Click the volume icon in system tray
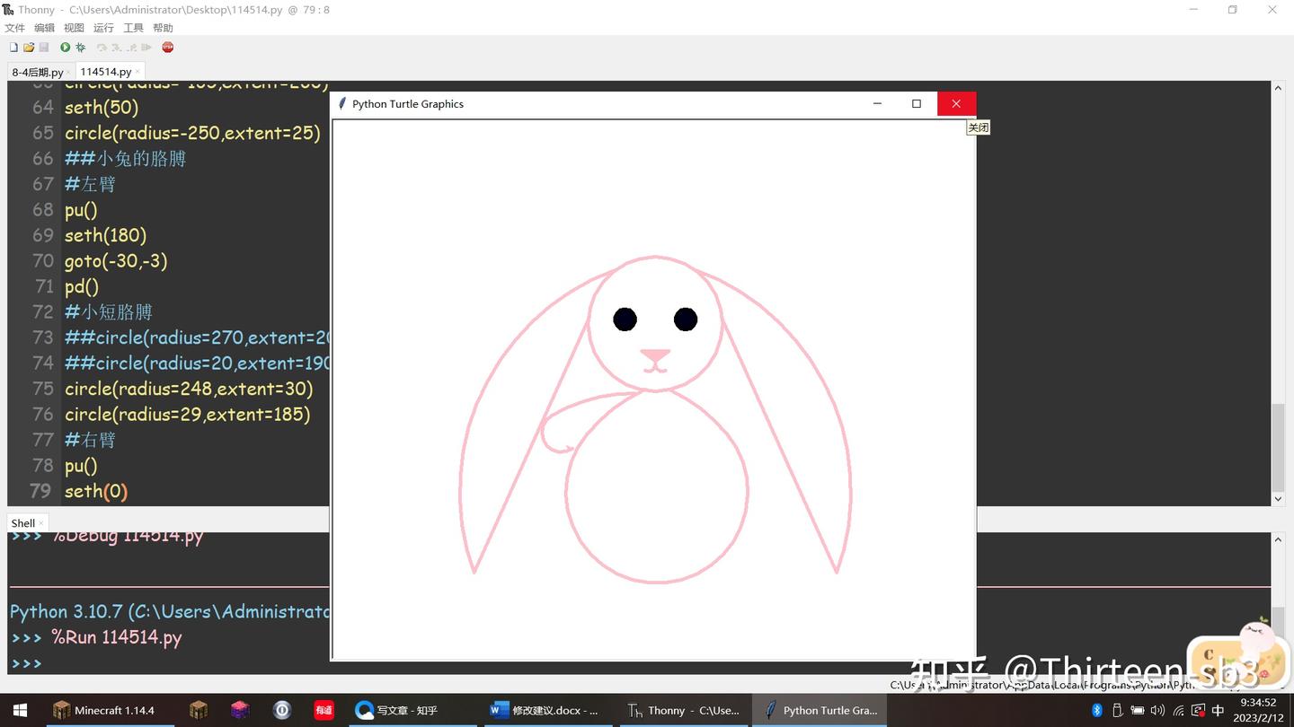Screen dimensions: 1294x727 pyautogui.click(x=1157, y=710)
